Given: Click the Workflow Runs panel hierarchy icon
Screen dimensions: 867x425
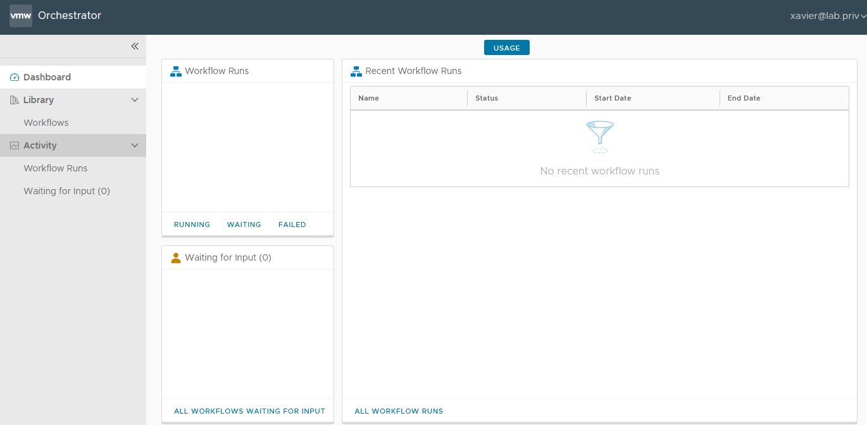Looking at the screenshot, I should pyautogui.click(x=176, y=71).
